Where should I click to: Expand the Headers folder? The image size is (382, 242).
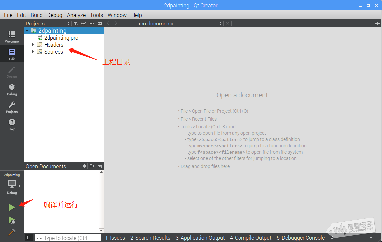33,45
